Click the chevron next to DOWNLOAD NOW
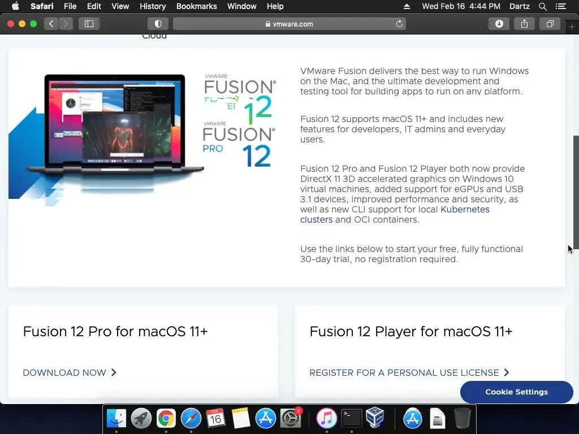The image size is (579, 434). [x=114, y=372]
